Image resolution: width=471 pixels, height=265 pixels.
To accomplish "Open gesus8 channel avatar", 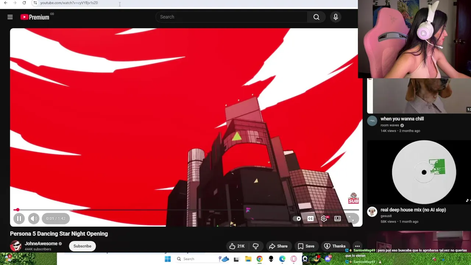I will click(372, 212).
